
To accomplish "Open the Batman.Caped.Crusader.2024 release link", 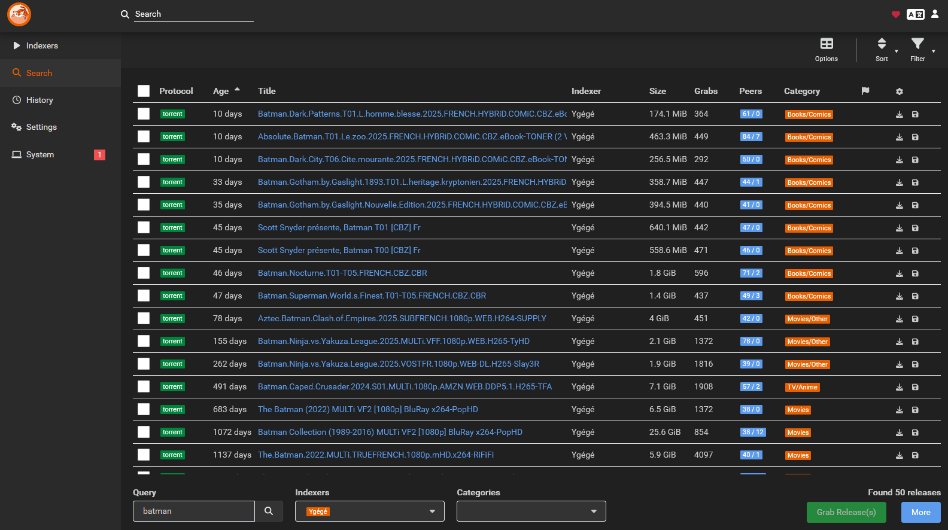I will pos(405,386).
